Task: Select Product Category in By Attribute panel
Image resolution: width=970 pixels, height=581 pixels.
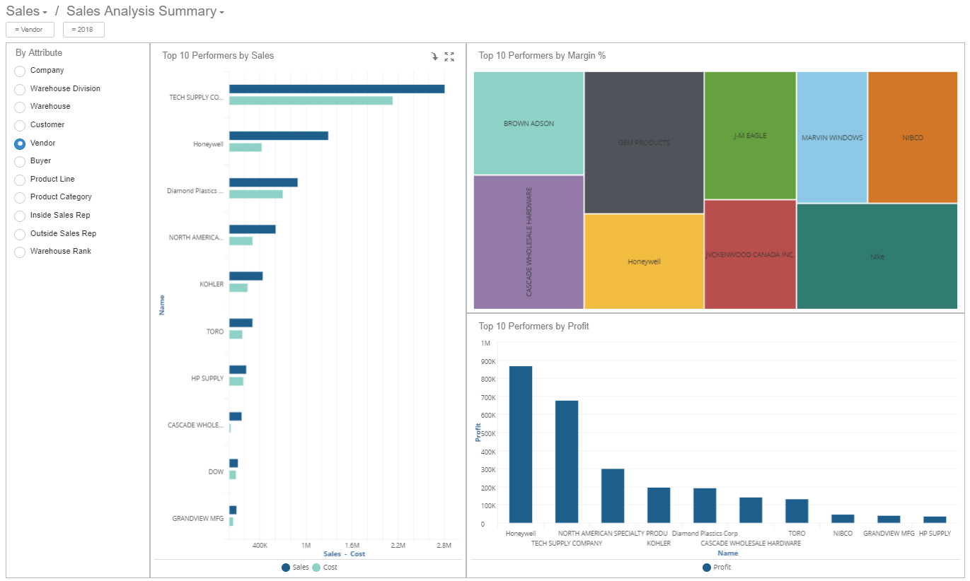Action: click(19, 197)
